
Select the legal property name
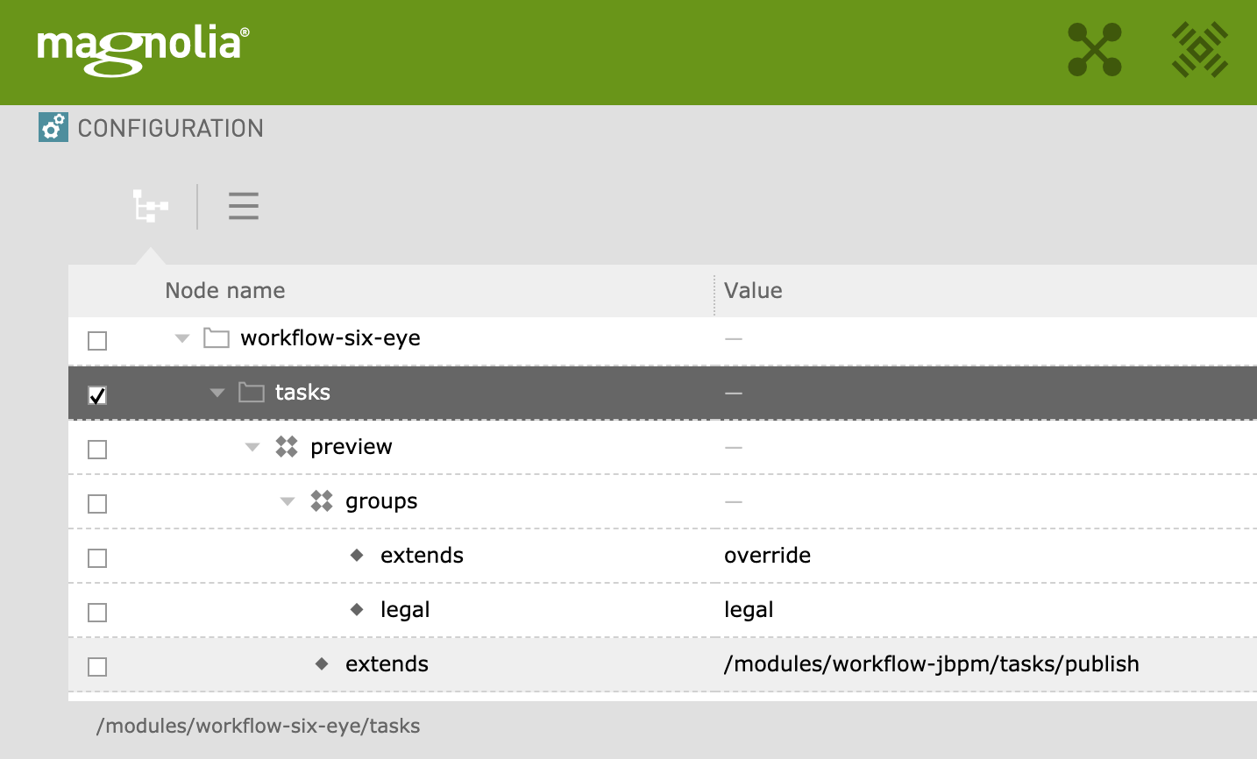click(405, 610)
